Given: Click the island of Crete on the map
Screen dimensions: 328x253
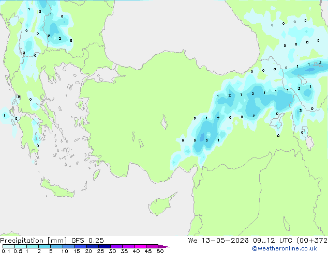Looking at the screenshot, I should 57,188.
